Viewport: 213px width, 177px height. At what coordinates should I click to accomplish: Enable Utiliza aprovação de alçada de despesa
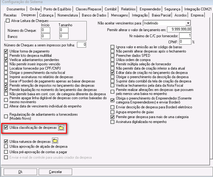point(6,146)
